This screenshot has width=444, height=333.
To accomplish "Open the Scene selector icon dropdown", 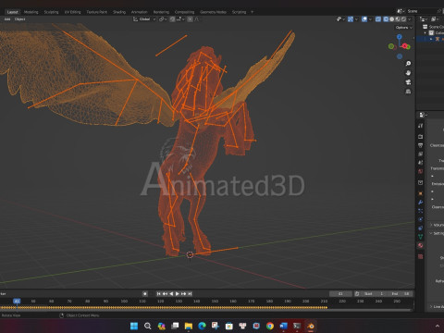I will coord(401,11).
